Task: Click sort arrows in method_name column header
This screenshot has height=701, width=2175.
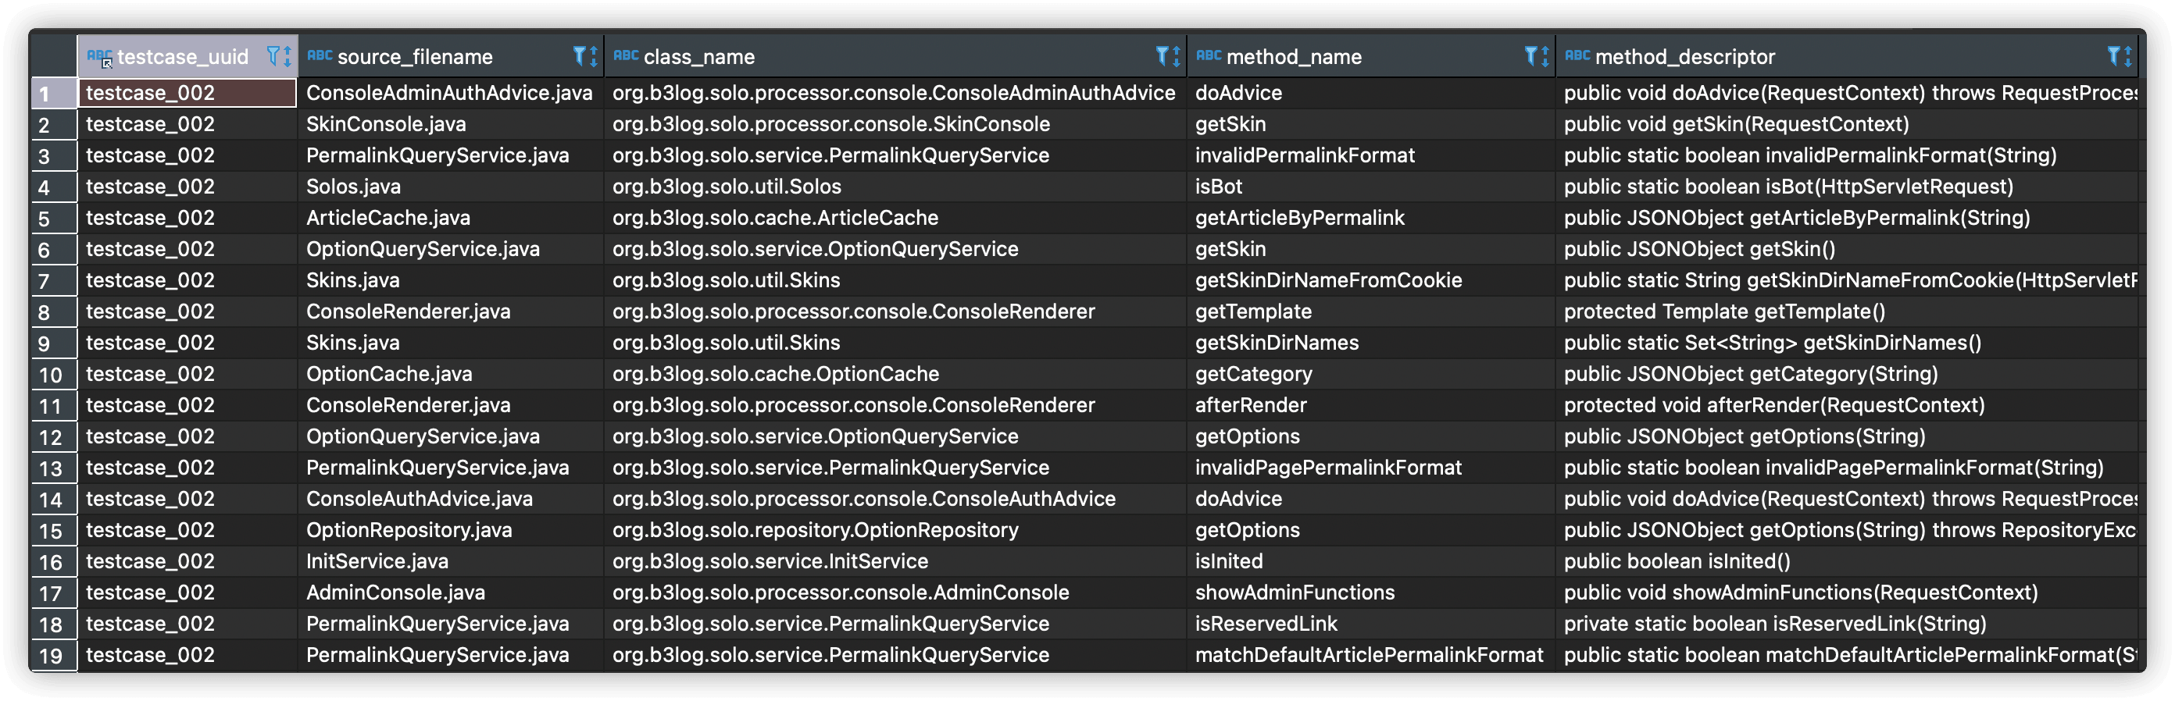Action: (1545, 56)
